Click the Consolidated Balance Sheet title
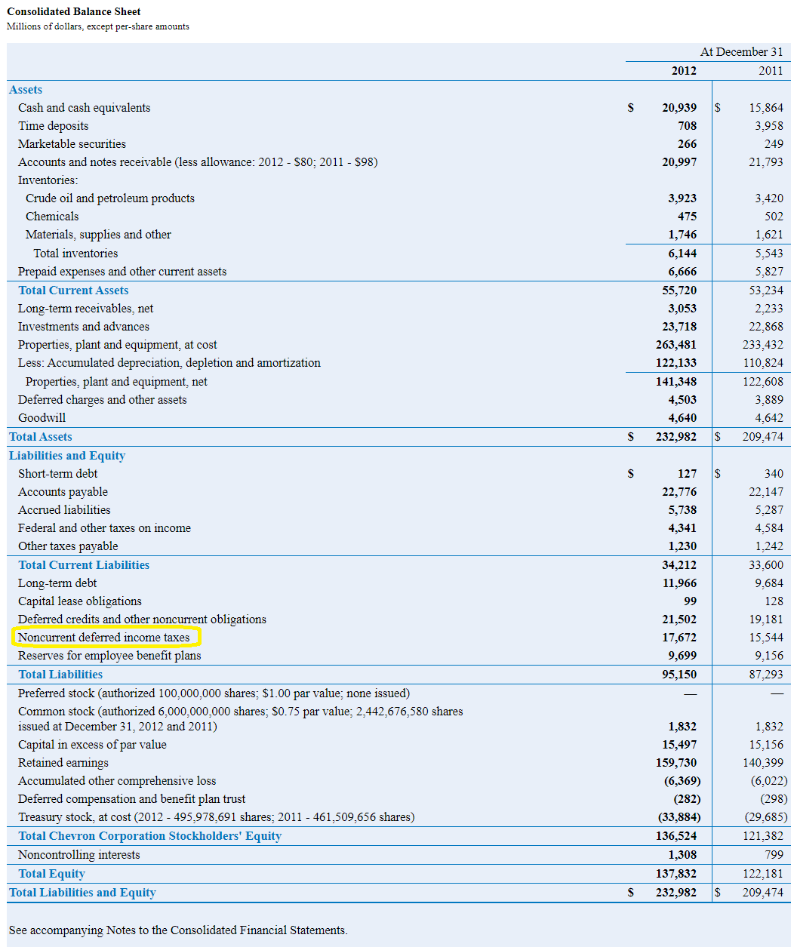This screenshot has height=947, width=794. [74, 12]
